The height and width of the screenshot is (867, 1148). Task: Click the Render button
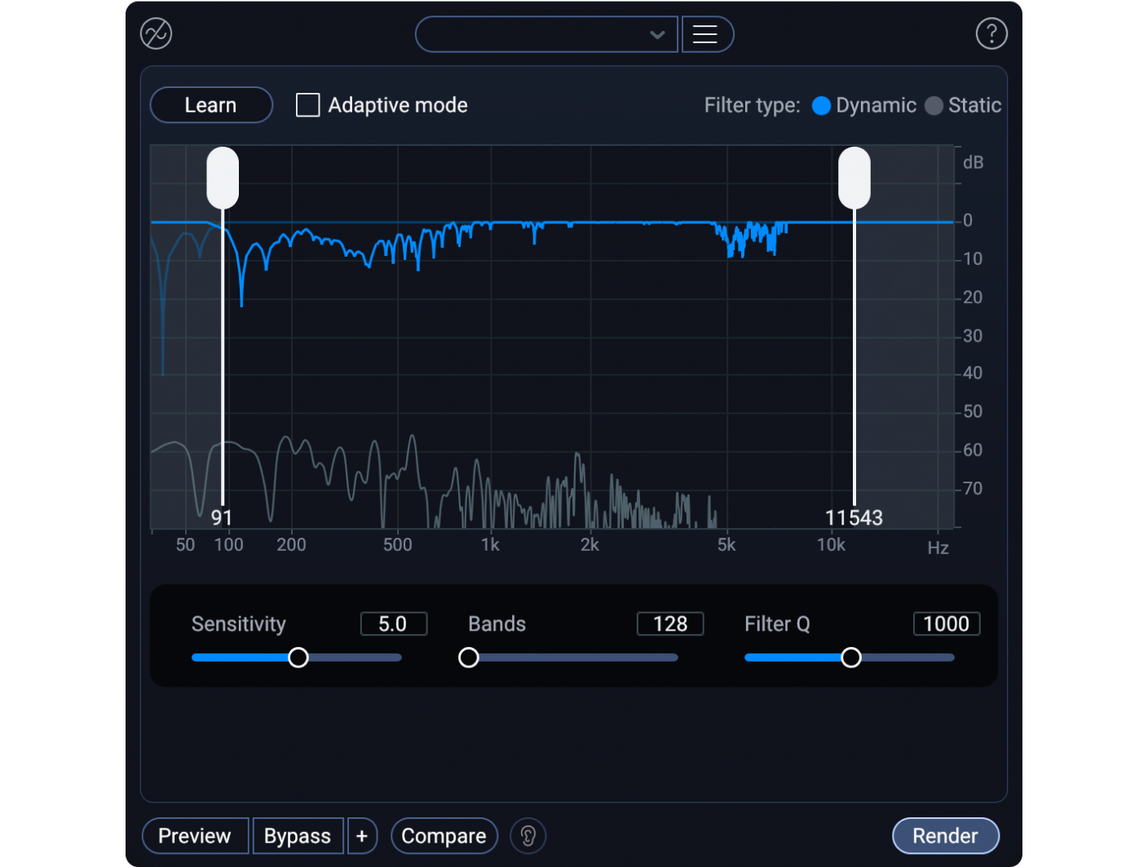click(x=945, y=835)
